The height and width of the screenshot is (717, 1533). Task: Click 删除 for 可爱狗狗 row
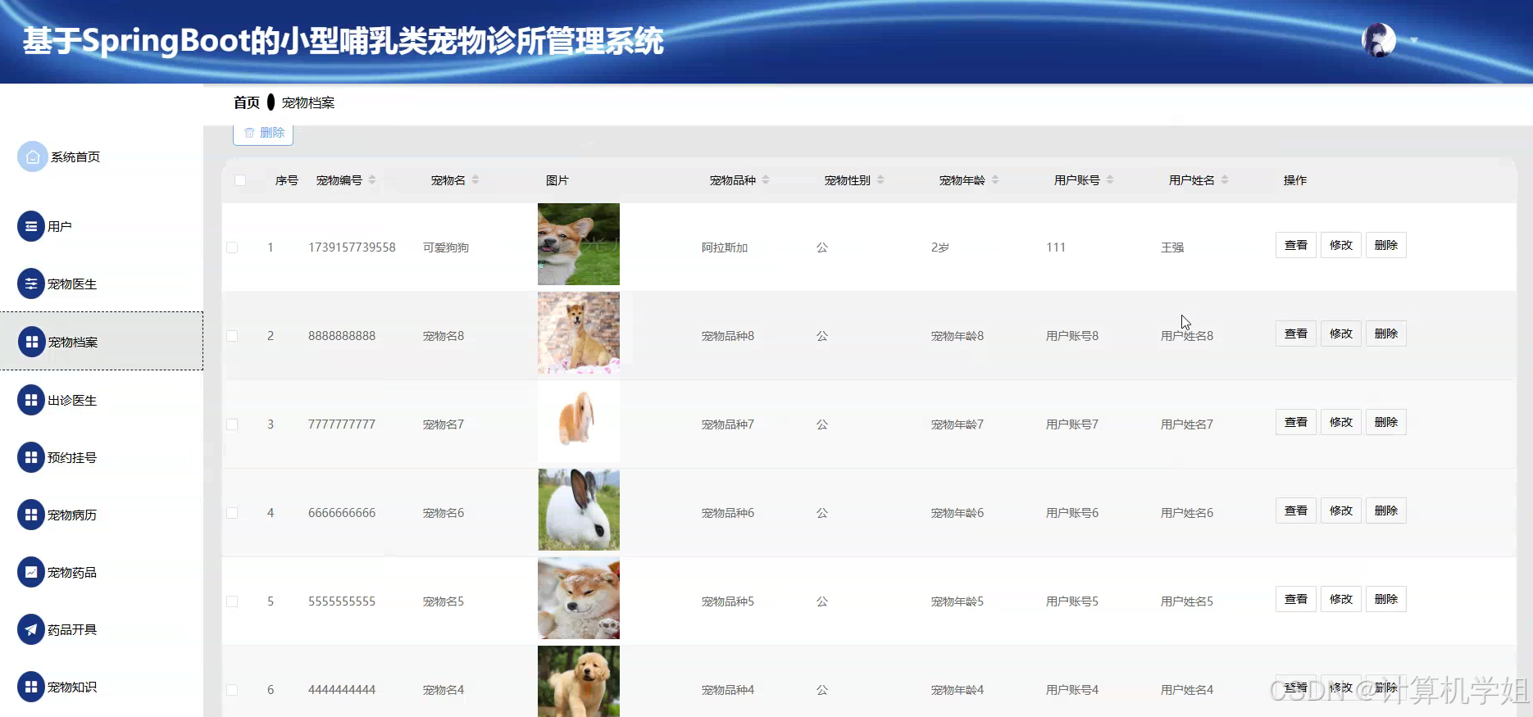pos(1386,245)
